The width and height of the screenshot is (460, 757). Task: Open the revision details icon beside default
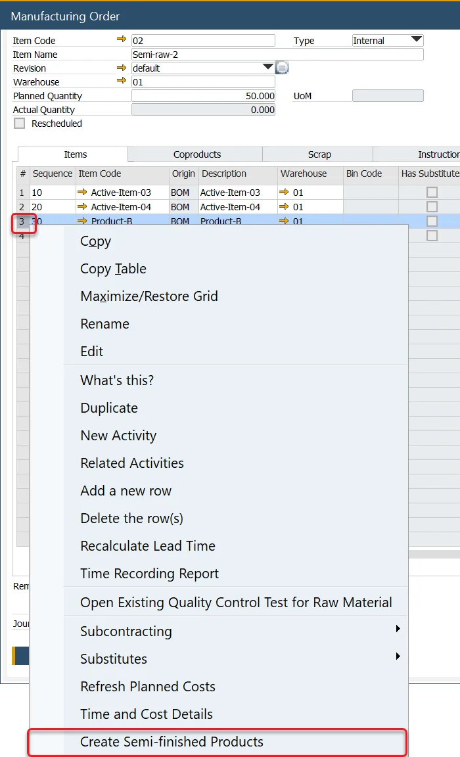(282, 68)
